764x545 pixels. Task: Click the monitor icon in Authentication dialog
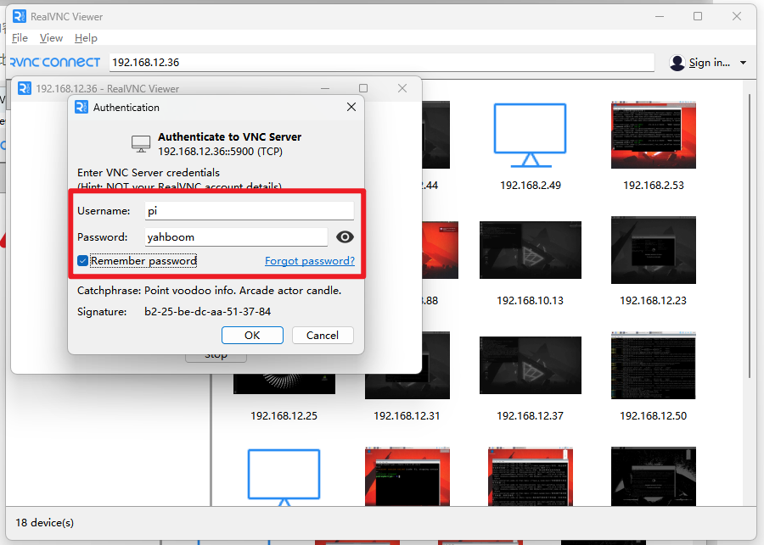(141, 143)
